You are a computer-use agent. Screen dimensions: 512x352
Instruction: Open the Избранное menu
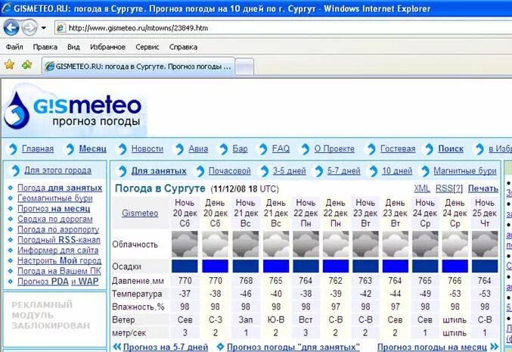[x=107, y=47]
